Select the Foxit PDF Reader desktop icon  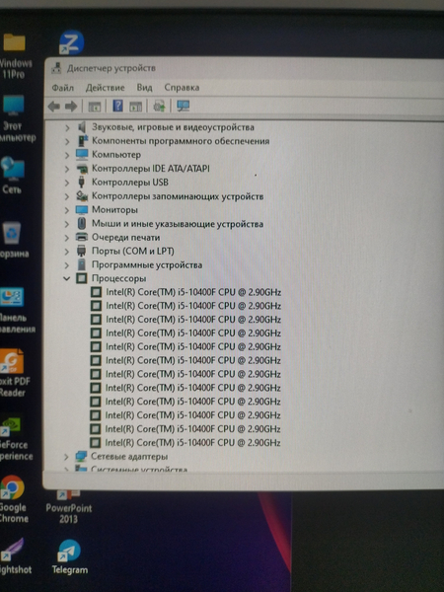(15, 373)
